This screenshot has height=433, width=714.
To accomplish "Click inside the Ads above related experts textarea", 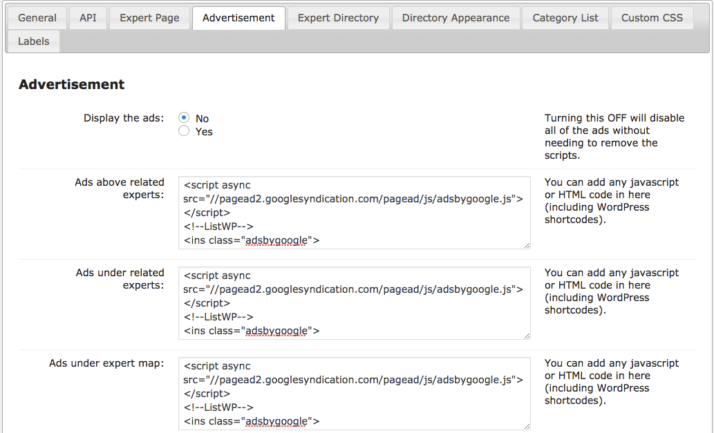I will 354,213.
